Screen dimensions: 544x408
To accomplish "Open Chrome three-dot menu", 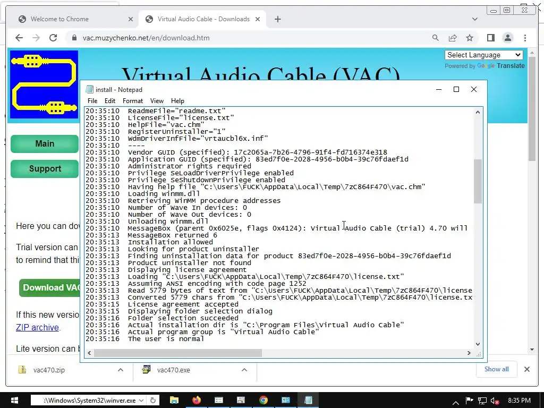I will pyautogui.click(x=525, y=38).
